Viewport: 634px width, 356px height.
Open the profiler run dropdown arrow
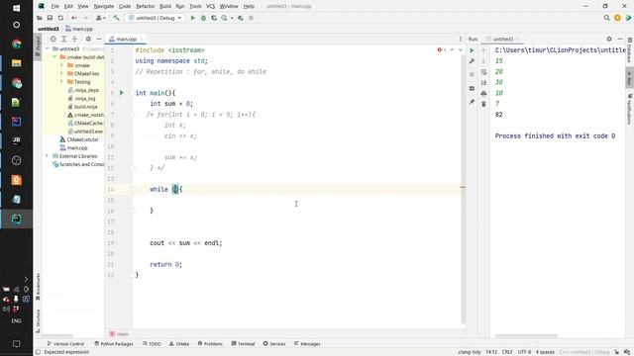(x=232, y=18)
